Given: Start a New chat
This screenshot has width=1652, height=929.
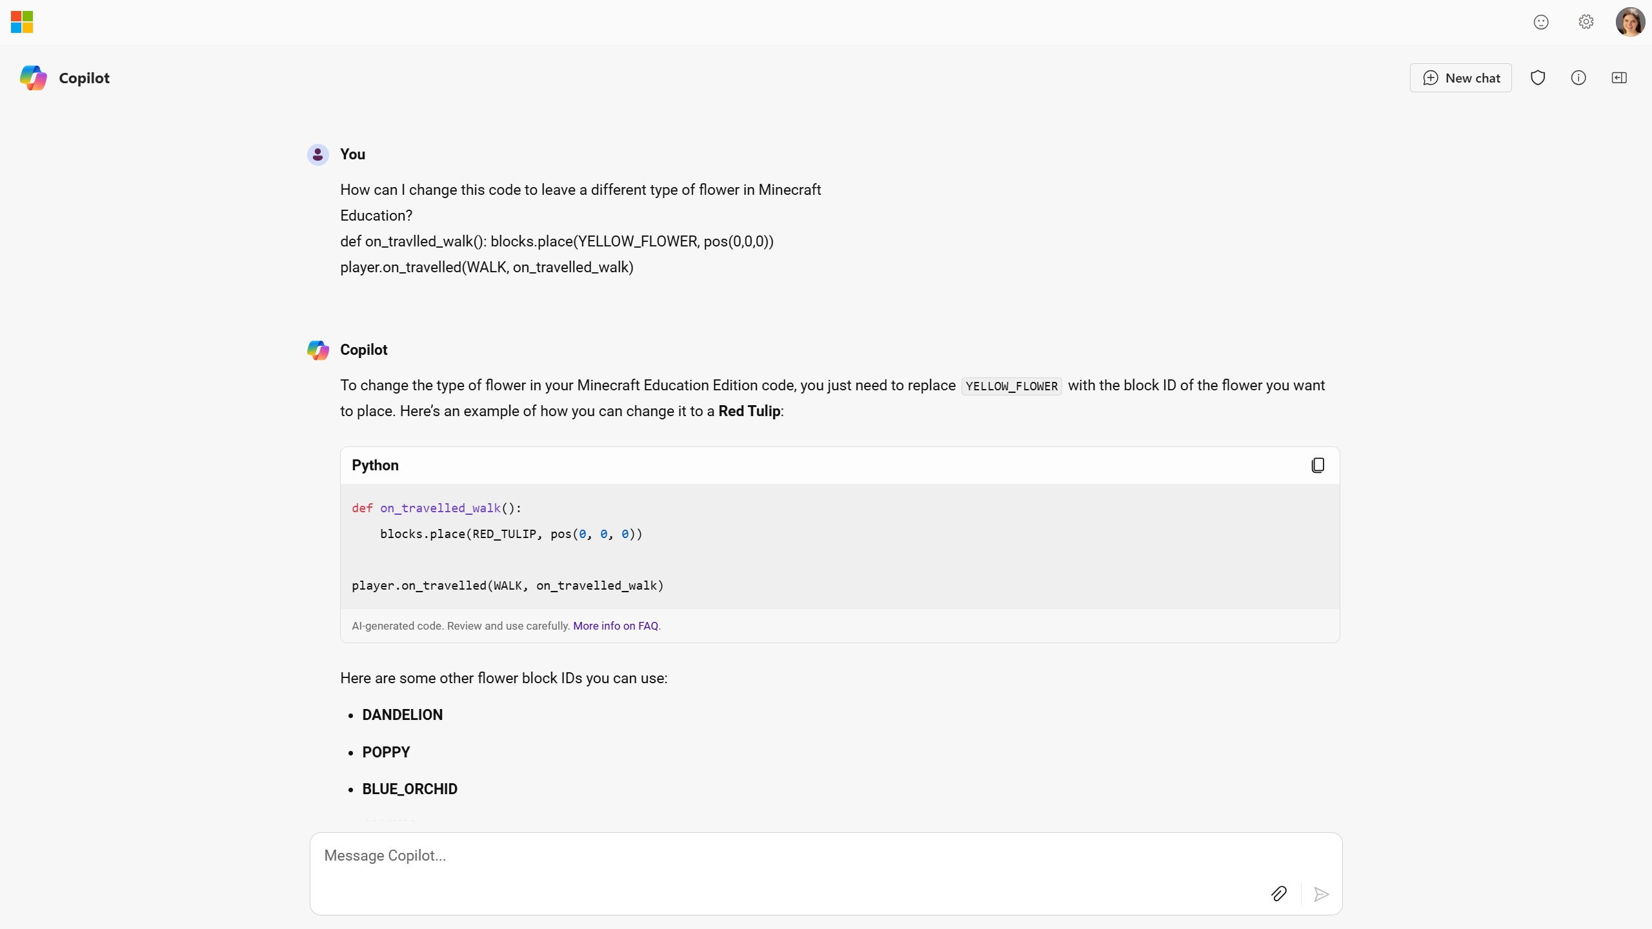Looking at the screenshot, I should pyautogui.click(x=1461, y=78).
